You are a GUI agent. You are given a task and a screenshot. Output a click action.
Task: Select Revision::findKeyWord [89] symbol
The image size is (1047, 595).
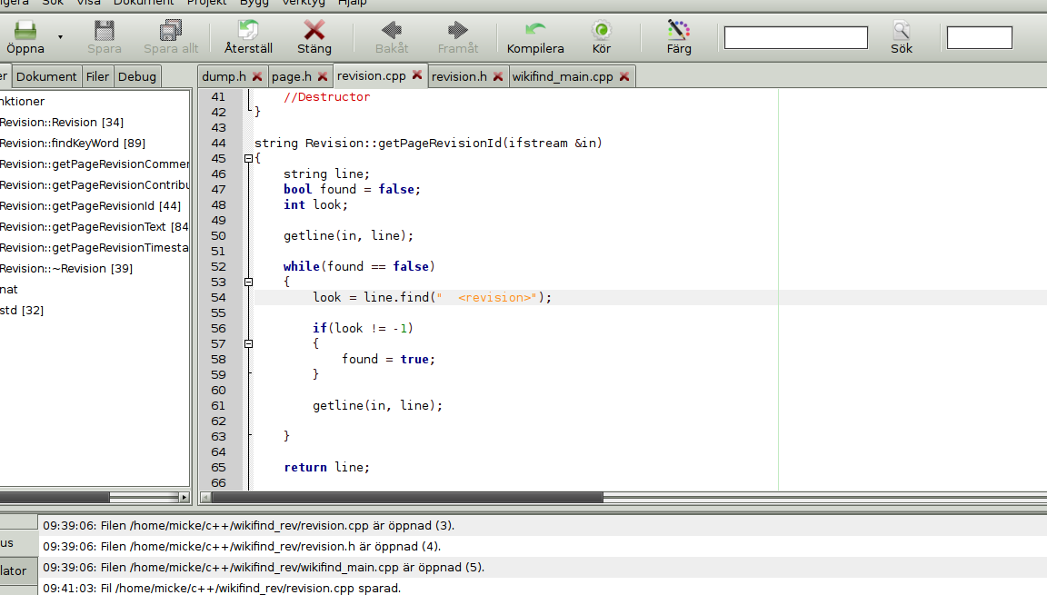(72, 143)
